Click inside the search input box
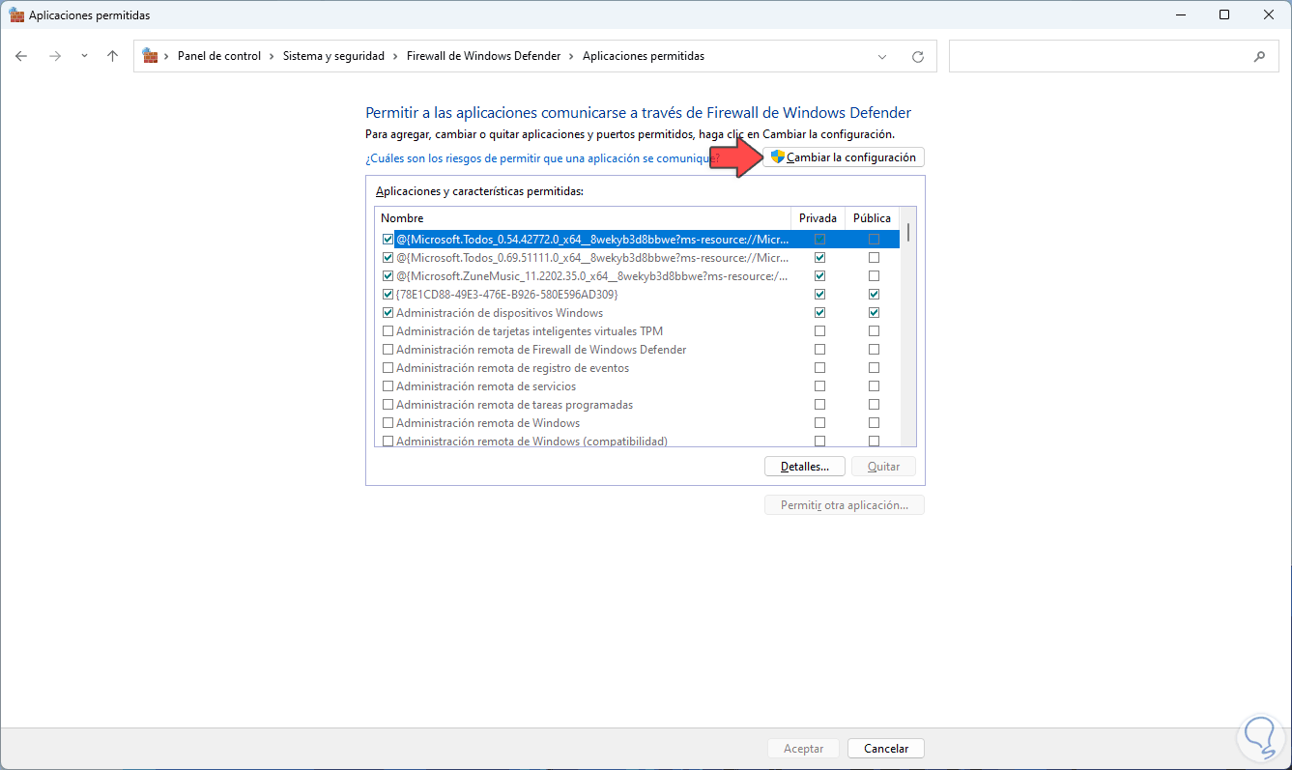The width and height of the screenshot is (1292, 770). pyautogui.click(x=1101, y=56)
